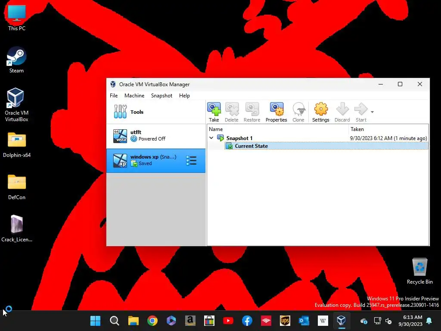
Task: Open the File menu
Action: (114, 96)
